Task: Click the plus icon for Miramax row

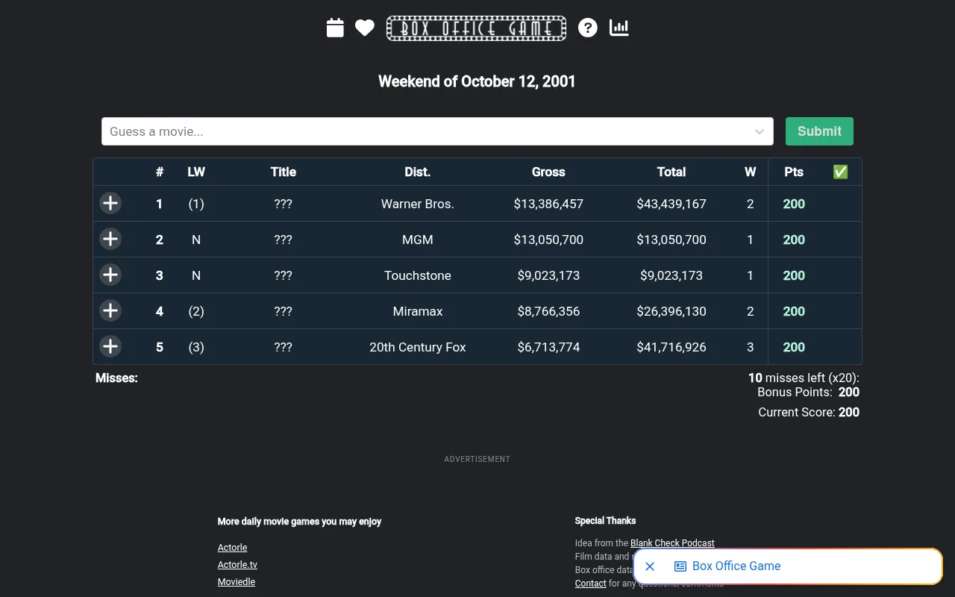Action: (x=110, y=310)
